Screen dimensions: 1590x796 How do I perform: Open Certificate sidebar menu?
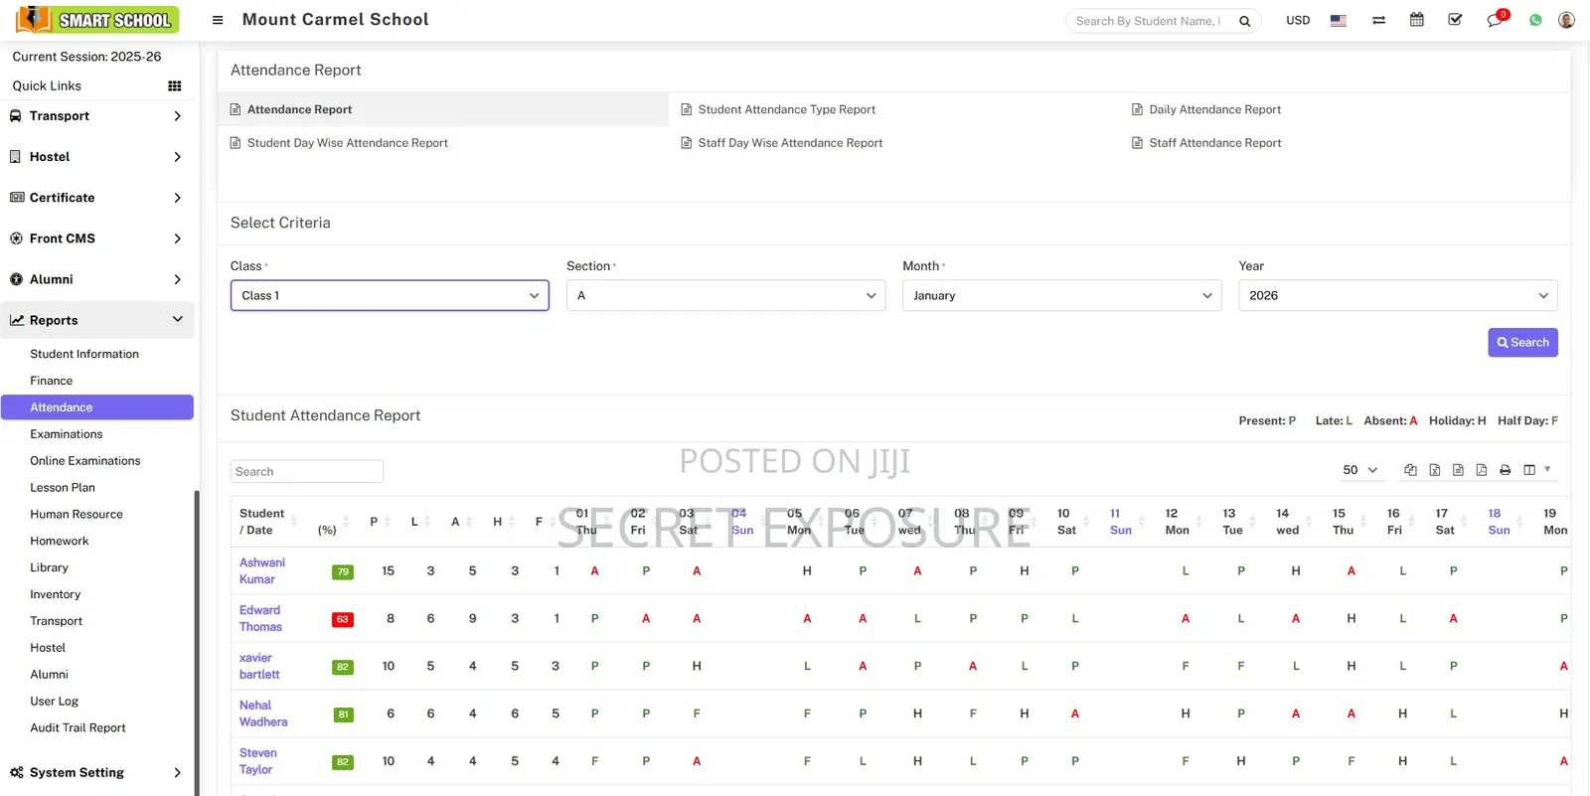point(97,198)
